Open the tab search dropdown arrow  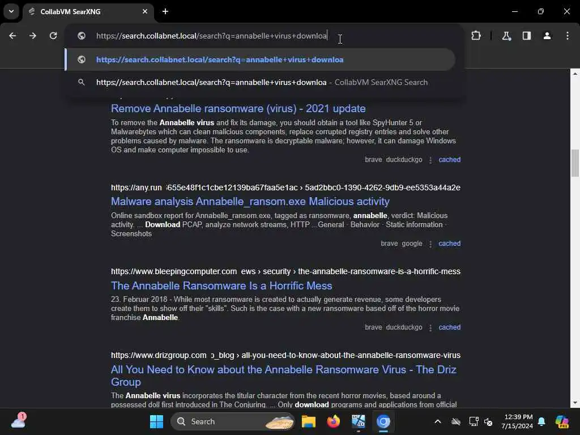coord(11,11)
